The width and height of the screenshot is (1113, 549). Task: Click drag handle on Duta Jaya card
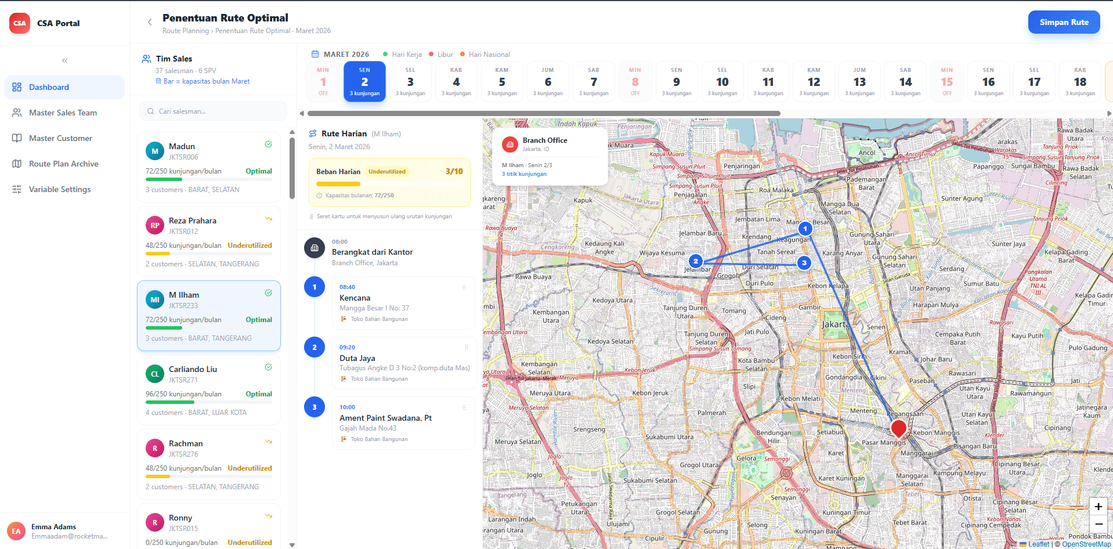(467, 347)
